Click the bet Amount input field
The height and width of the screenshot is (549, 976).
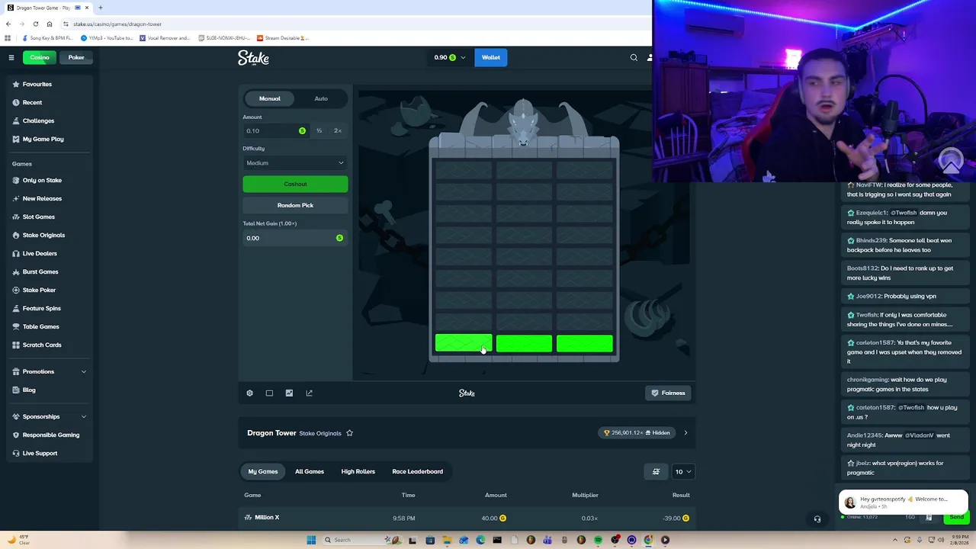(x=275, y=130)
